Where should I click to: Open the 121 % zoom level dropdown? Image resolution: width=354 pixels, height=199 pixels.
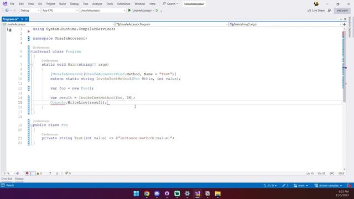(x=8, y=173)
